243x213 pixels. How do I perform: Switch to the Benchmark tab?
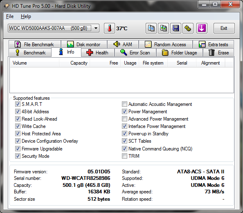(x=30, y=53)
